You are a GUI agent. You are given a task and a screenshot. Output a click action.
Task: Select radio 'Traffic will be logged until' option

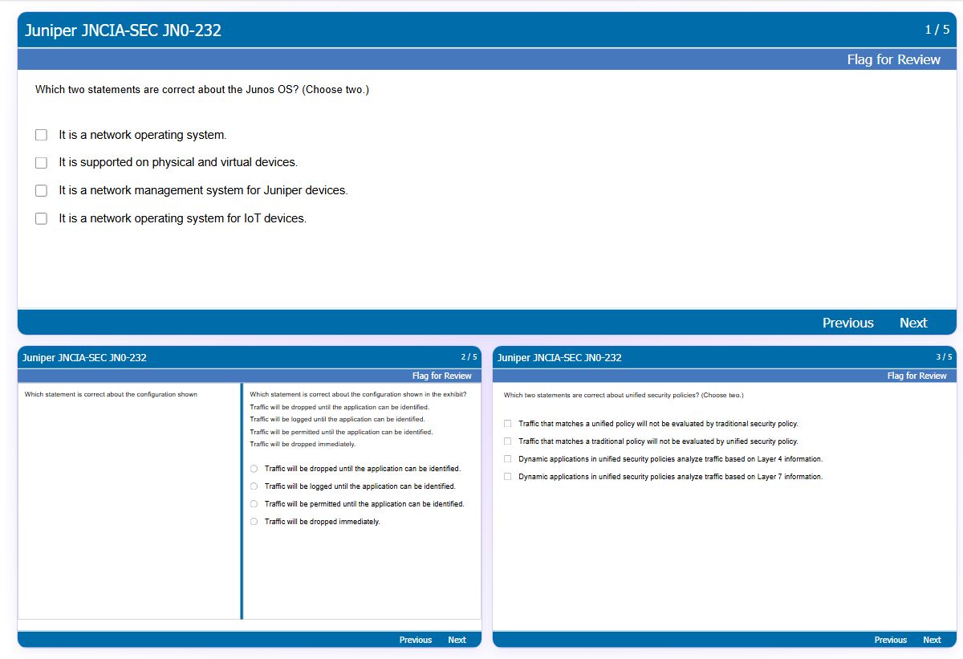click(254, 486)
